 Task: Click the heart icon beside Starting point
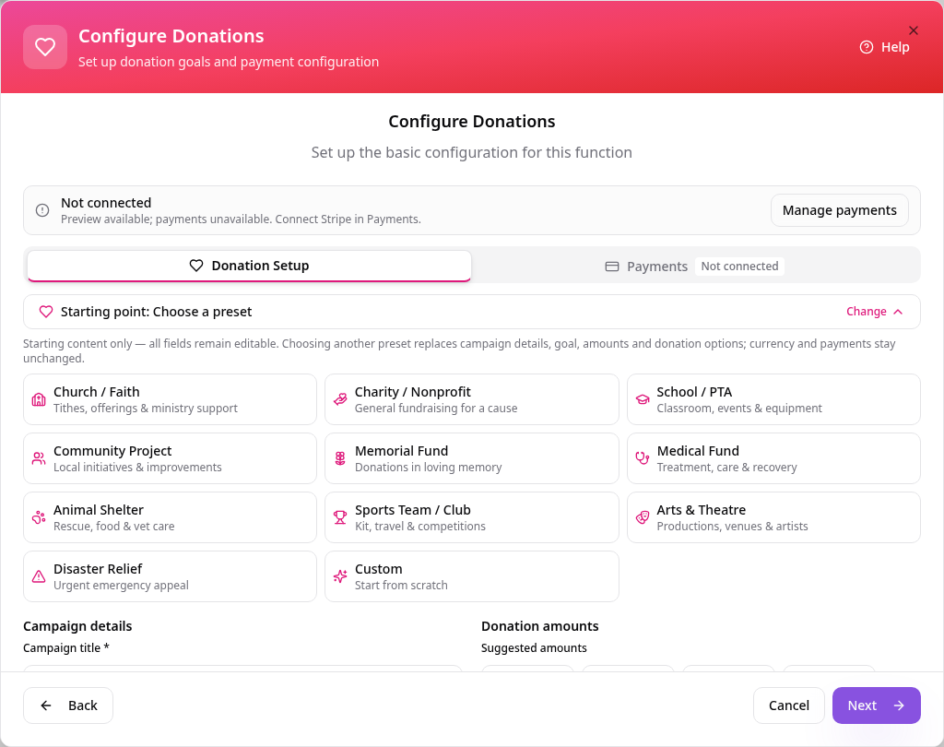point(46,312)
